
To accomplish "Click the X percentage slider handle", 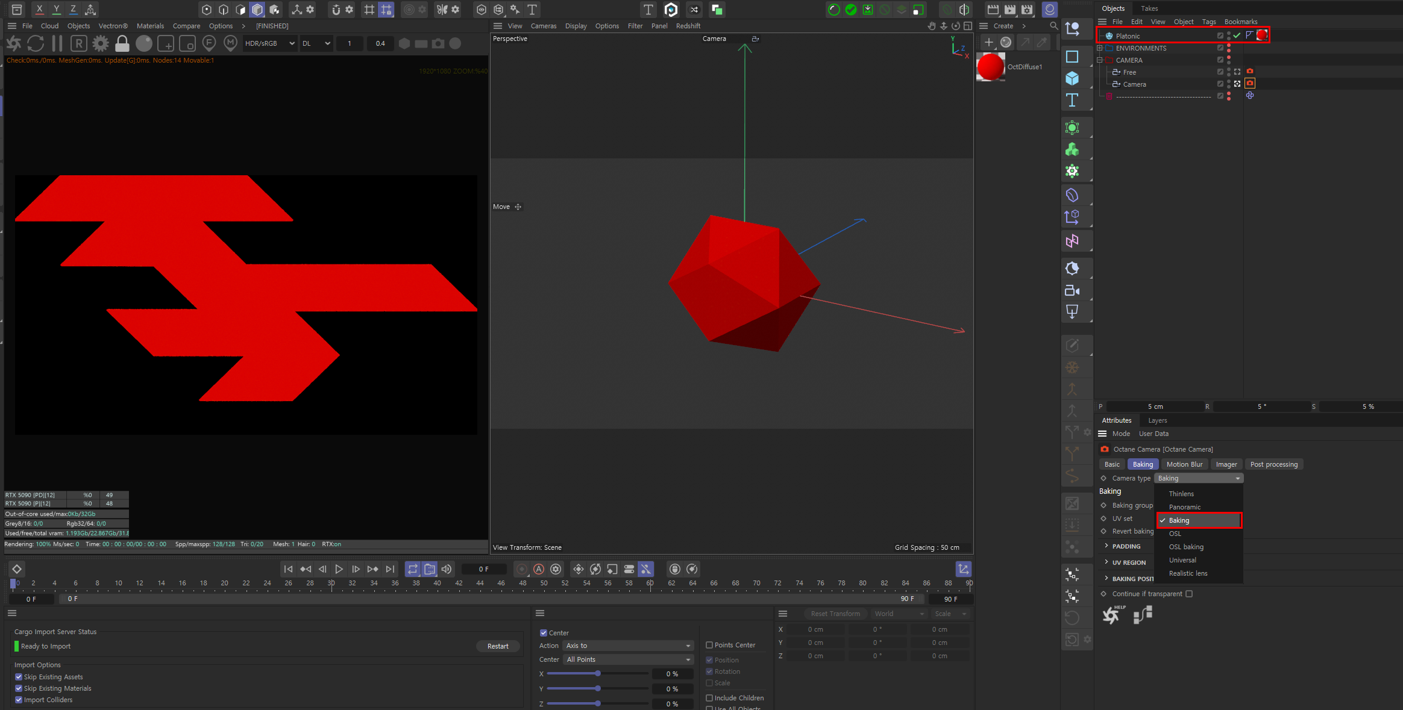I will click(598, 673).
